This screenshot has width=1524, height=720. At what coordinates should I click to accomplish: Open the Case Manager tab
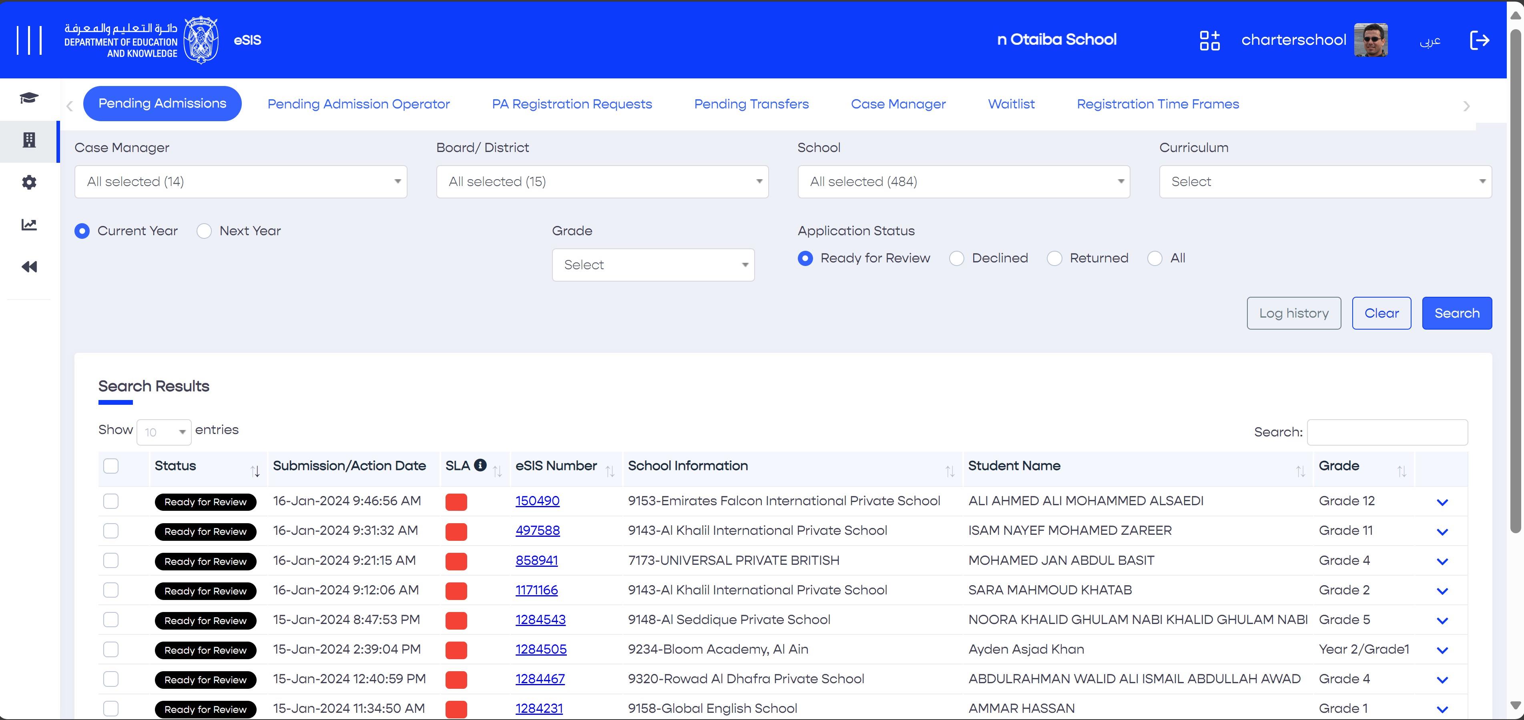point(898,104)
